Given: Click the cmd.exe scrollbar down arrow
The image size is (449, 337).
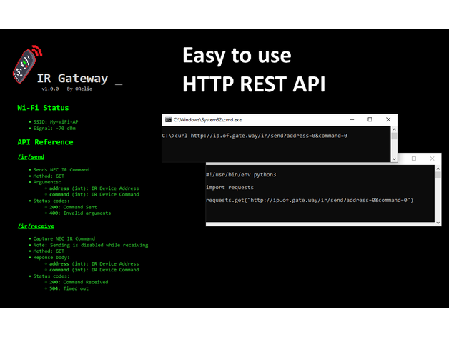Looking at the screenshot, I should [394, 159].
